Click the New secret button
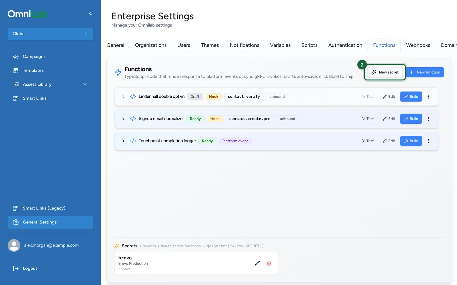This screenshot has width=457, height=285. tap(385, 72)
